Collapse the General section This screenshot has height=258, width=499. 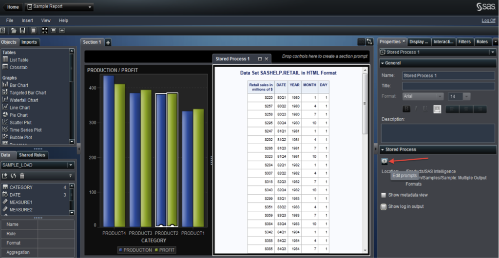[x=382, y=63]
